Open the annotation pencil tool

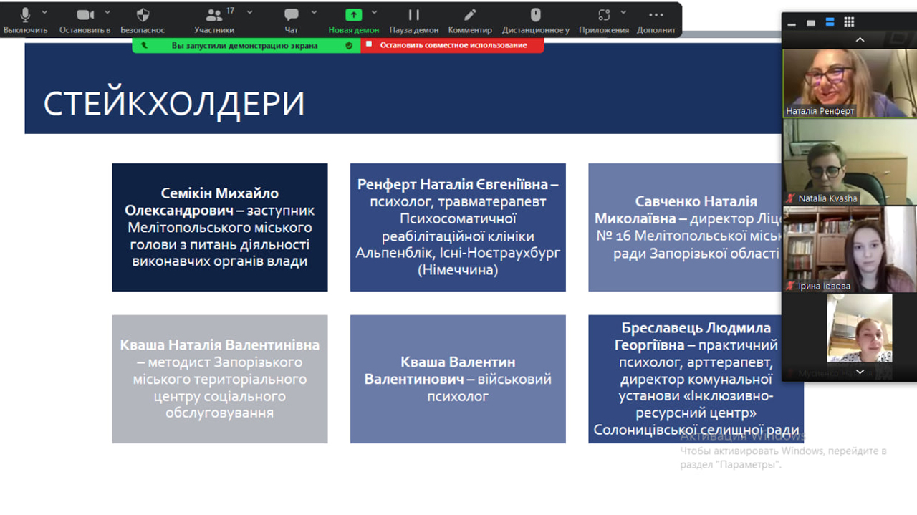point(470,16)
